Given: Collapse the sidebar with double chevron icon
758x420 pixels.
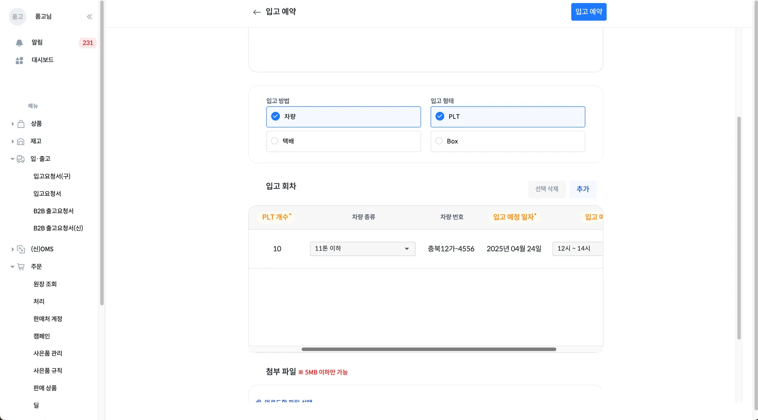Looking at the screenshot, I should pyautogui.click(x=89, y=17).
